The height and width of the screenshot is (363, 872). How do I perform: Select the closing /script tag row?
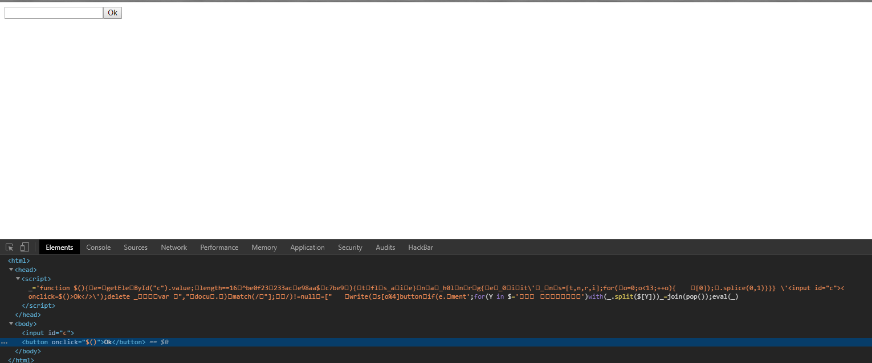[x=38, y=306]
